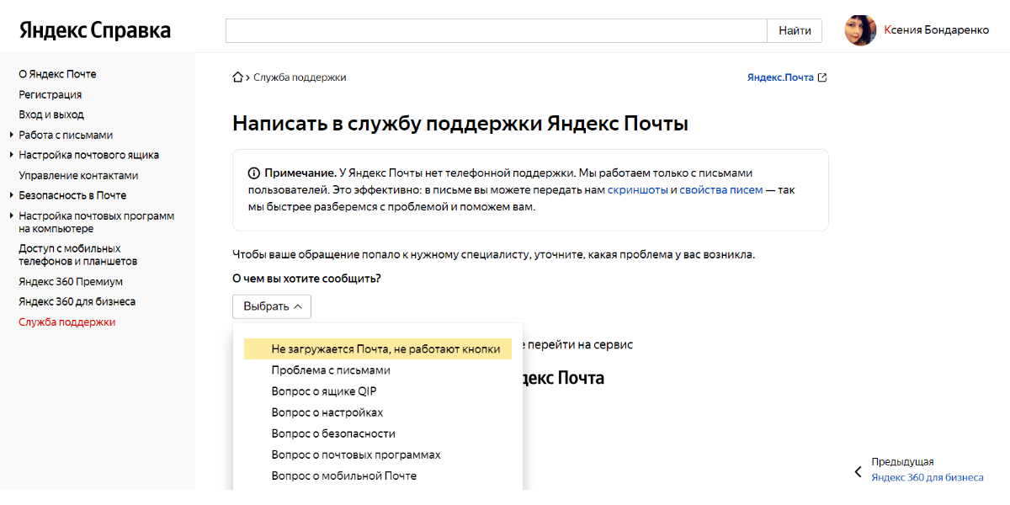Screen dimensions: 1010x505
Task: Open the свойства писем link
Action: click(x=721, y=190)
